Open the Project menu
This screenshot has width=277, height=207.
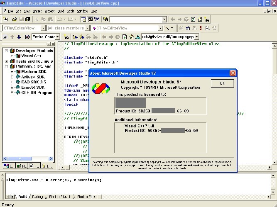[49, 11]
